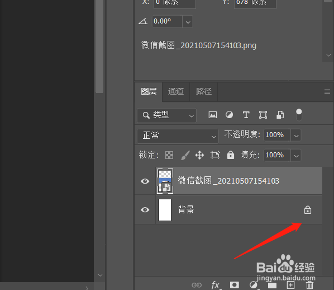This screenshot has height=290, width=334.
Task: Click the properties panel scroll down chevron
Action: tap(328, 55)
